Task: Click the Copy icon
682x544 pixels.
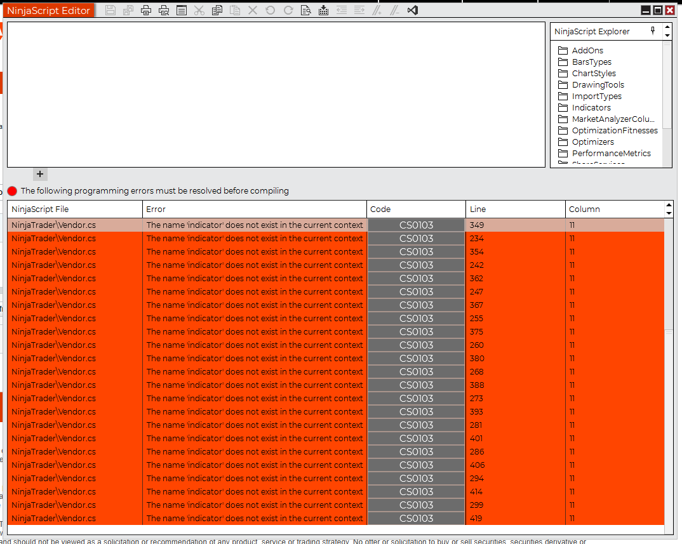Action: point(217,10)
